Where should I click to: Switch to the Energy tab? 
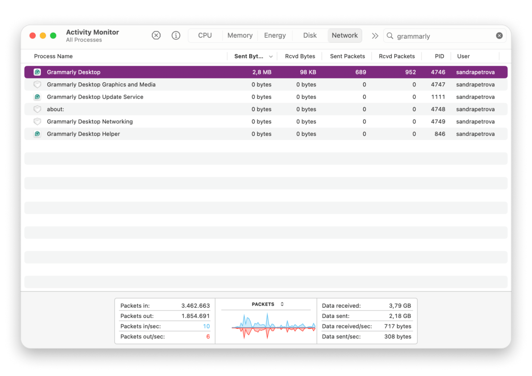tap(275, 35)
